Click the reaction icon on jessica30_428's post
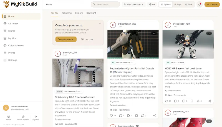The height and width of the screenshot is (127, 222). point(184,101)
